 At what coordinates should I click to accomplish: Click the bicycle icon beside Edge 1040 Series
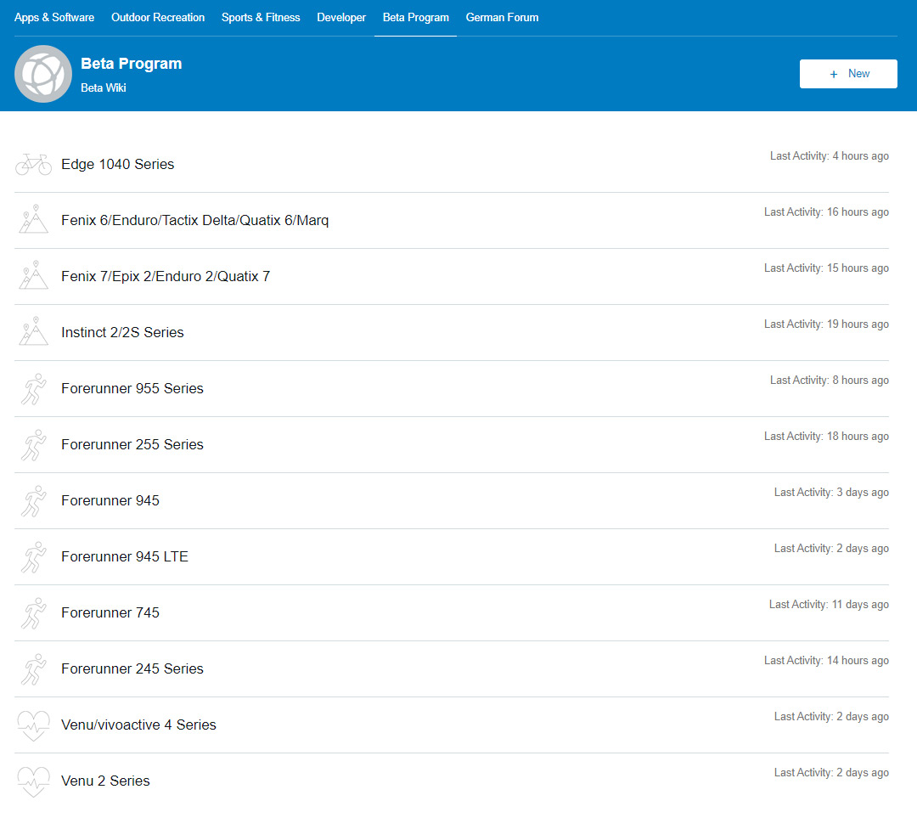(33, 165)
